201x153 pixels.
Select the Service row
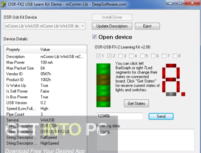[45, 120]
